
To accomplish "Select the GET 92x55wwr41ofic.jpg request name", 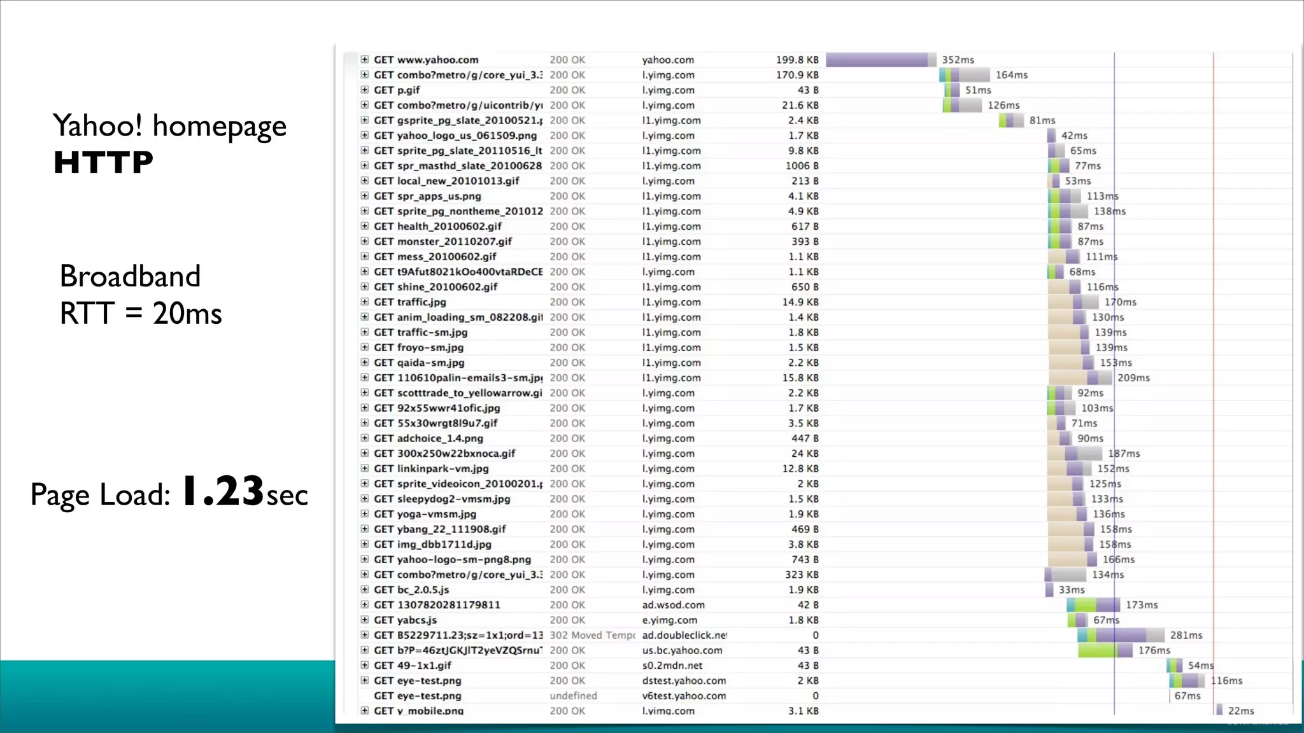I will [437, 408].
